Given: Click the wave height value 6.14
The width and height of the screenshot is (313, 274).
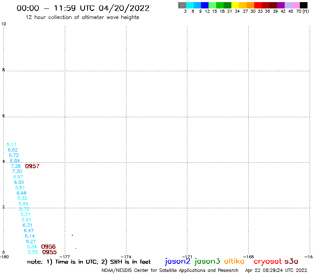Looking at the screenshot, I should point(30,236).
